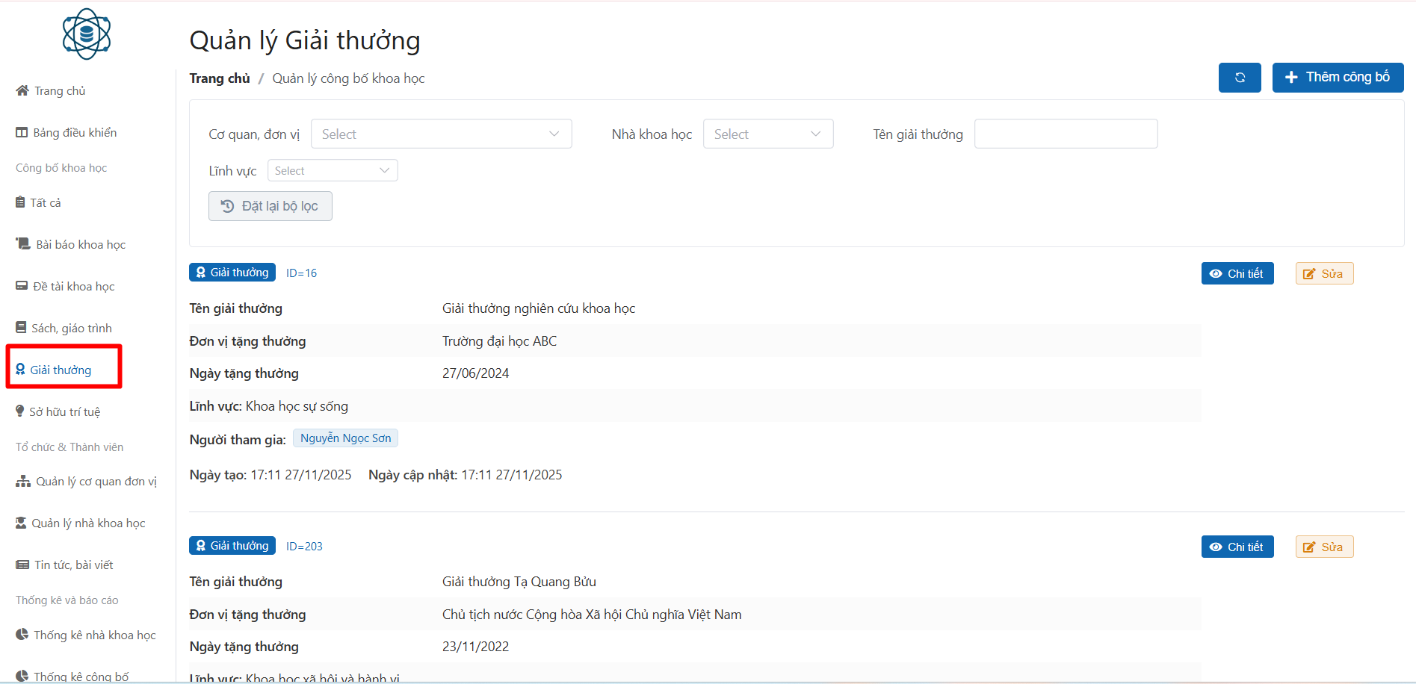The height and width of the screenshot is (684, 1416).
Task: Click the Nguyễn Ngọc Sơn participant tag
Action: (x=345, y=438)
